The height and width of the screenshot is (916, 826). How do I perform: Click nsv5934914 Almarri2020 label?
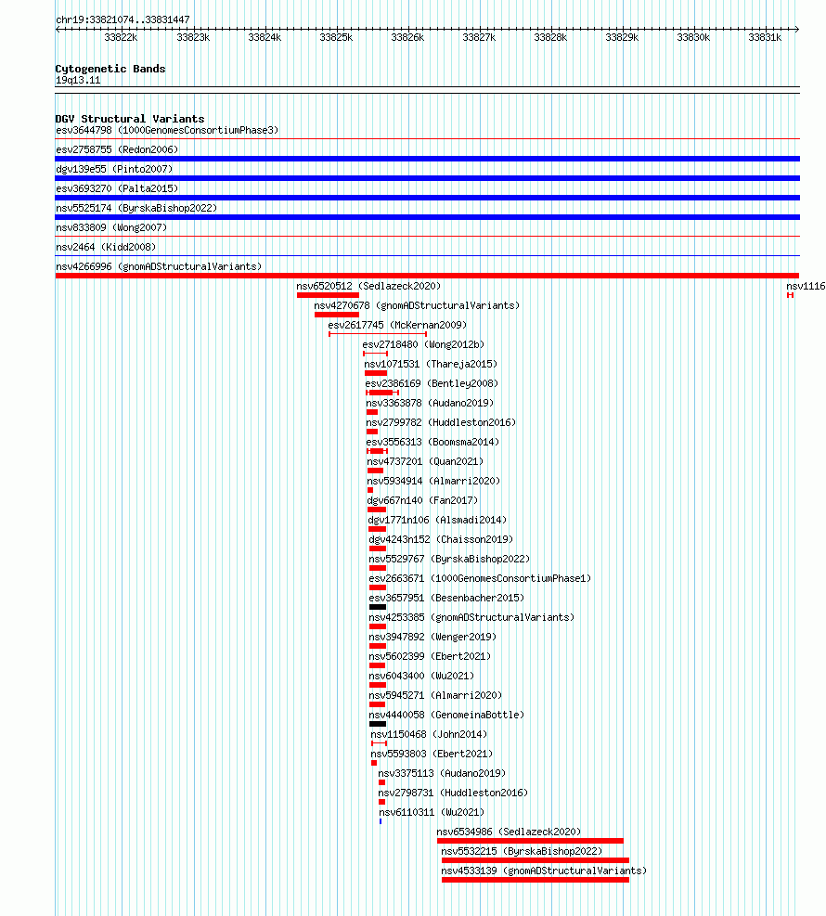(433, 481)
